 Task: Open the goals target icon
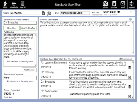[x=49, y=13]
